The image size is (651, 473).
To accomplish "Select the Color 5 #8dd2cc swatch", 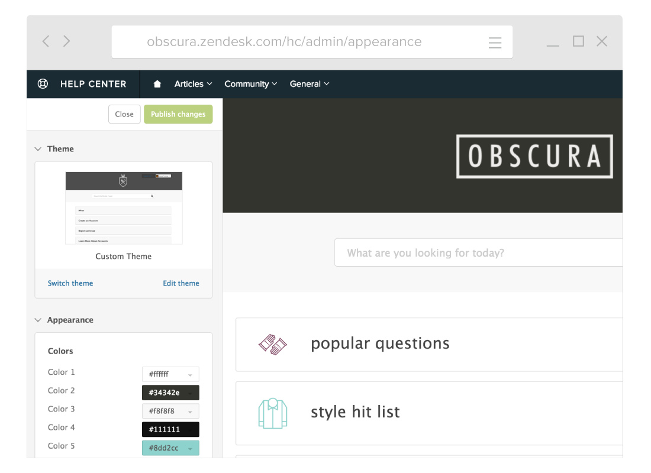I will point(170,448).
